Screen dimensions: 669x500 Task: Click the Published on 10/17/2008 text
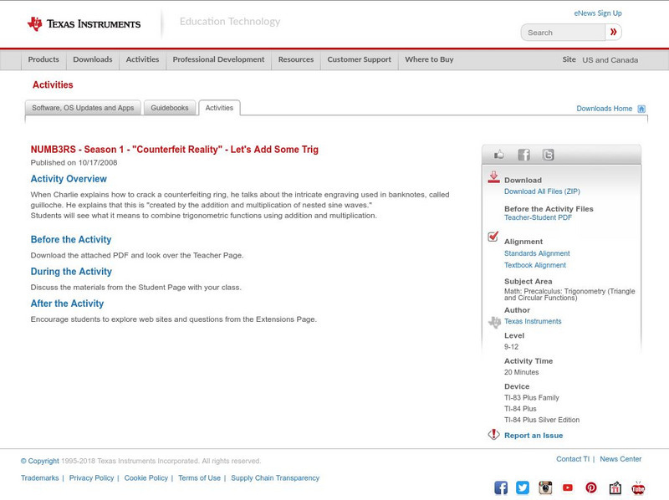[x=74, y=162]
